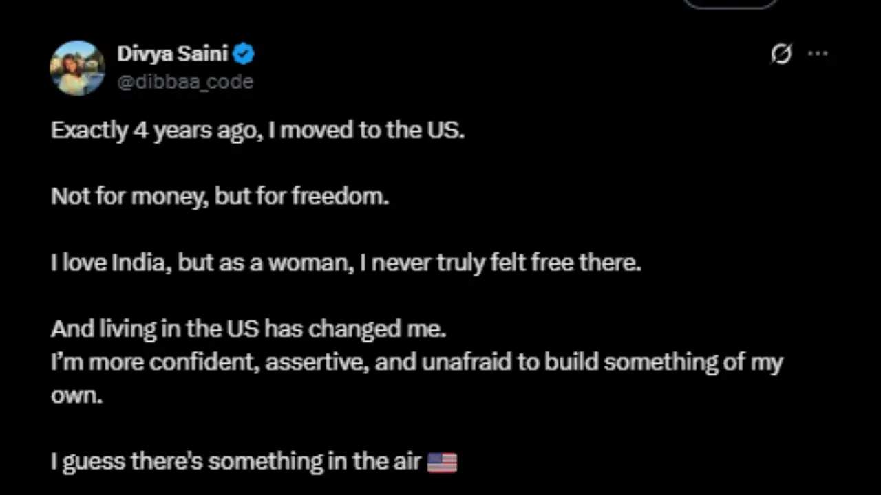Click the line "Not for money, but for freedom."

point(220,197)
